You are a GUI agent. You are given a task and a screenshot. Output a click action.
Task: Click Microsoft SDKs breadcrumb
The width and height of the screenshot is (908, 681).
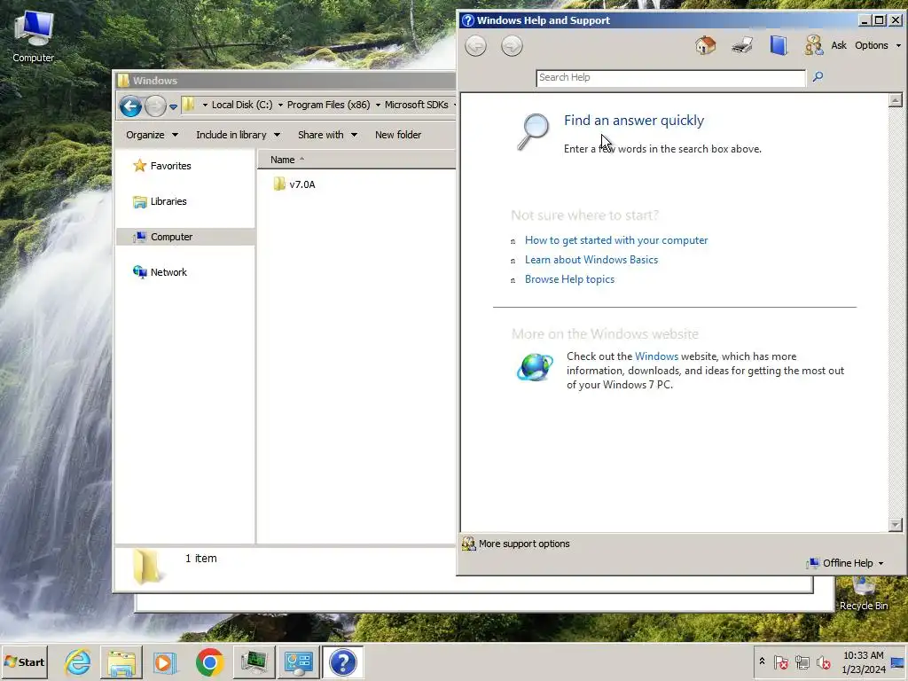pos(417,105)
